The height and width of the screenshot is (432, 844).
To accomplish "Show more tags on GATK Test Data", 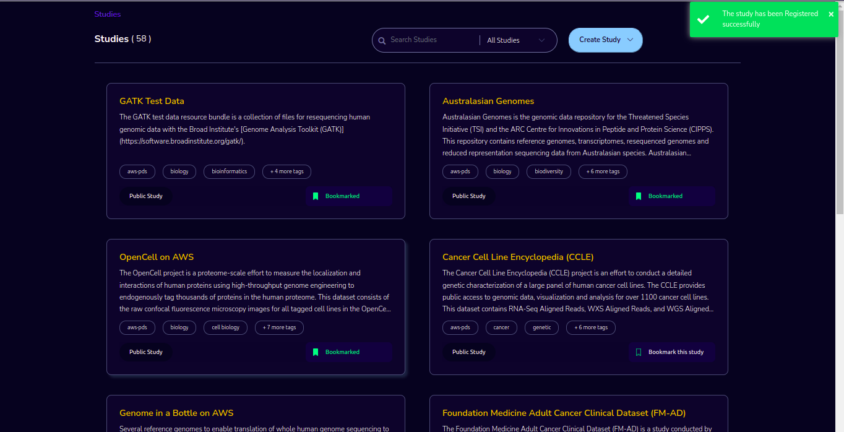I will click(x=287, y=171).
